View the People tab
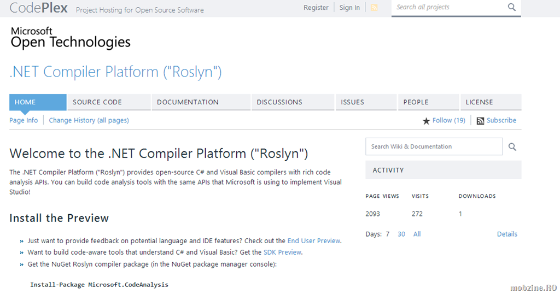This screenshot has width=560, height=294. click(x=429, y=102)
